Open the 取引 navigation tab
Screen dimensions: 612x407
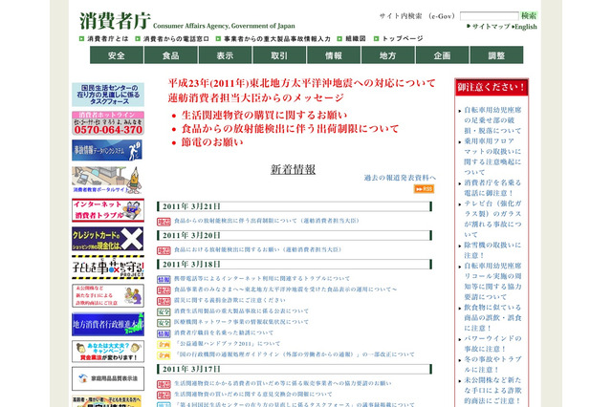279,55
